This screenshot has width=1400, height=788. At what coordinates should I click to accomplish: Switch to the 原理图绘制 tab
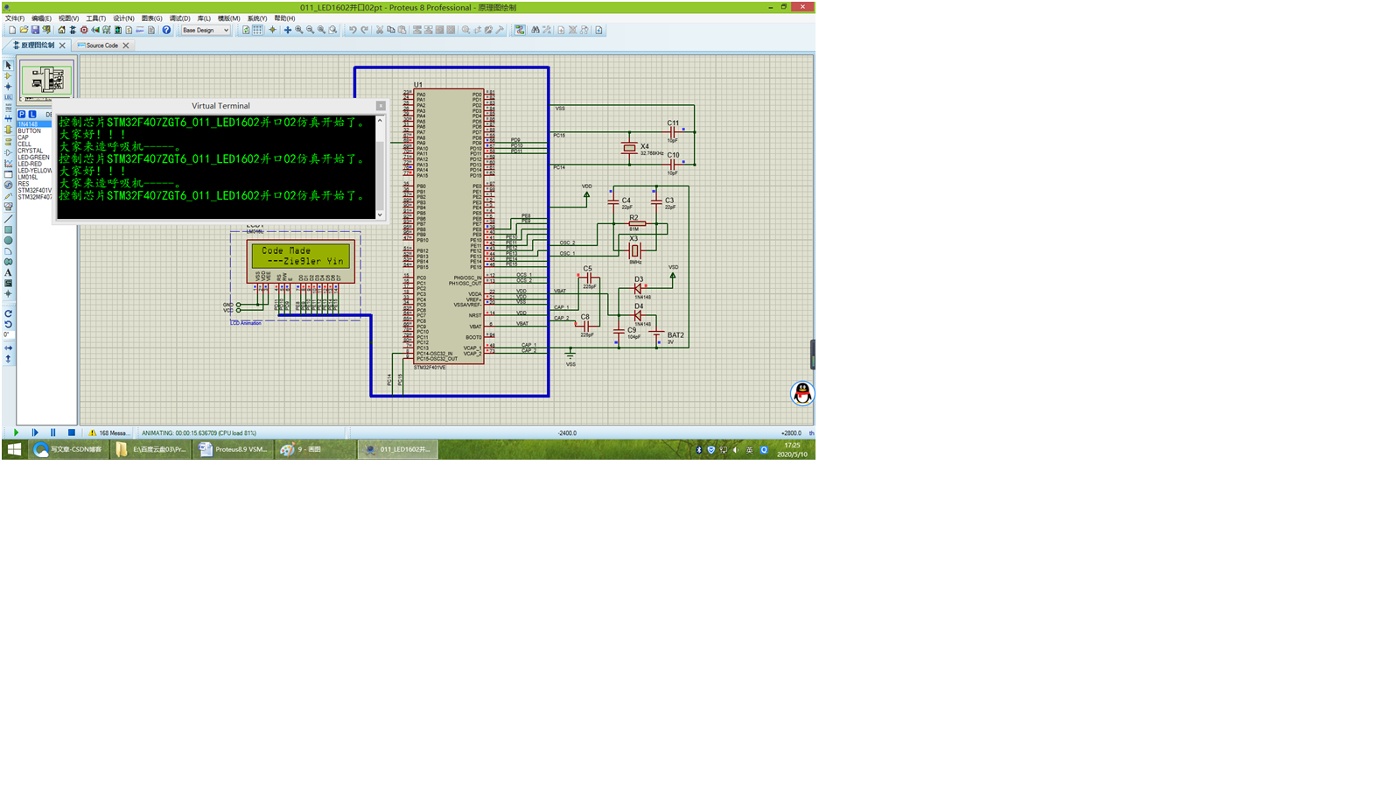[37, 46]
